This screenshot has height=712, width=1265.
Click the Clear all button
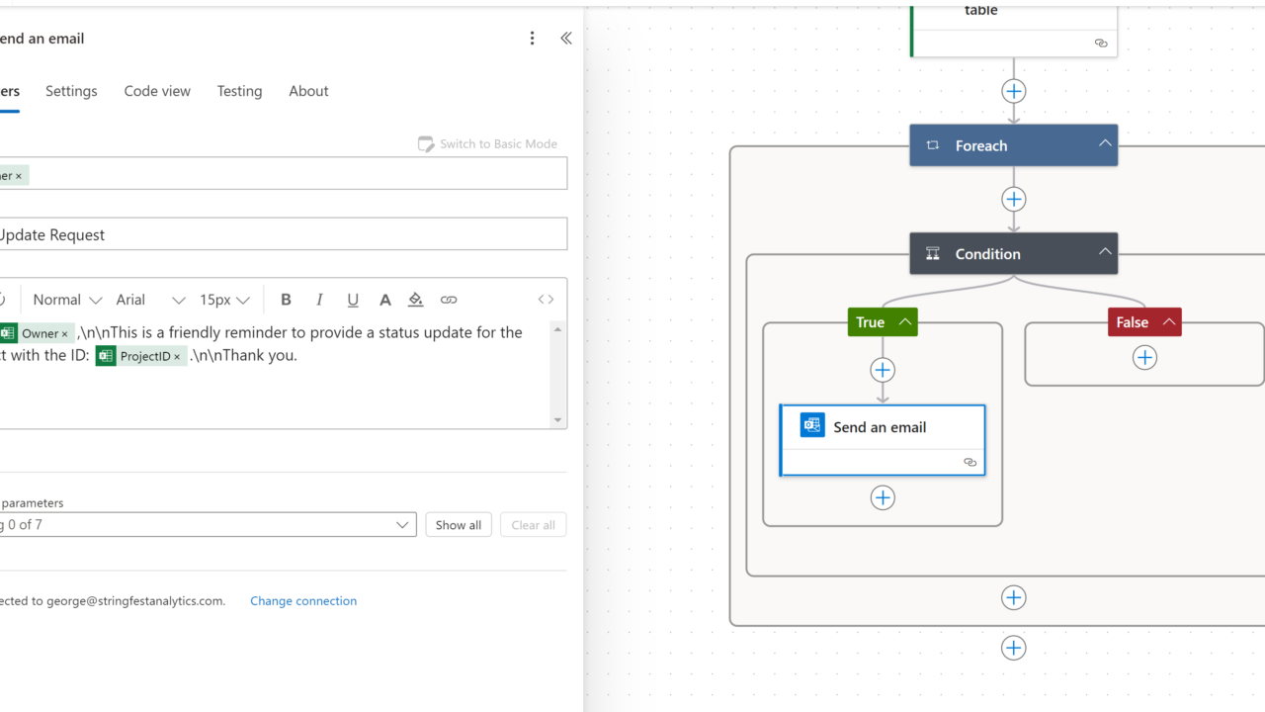534,525
